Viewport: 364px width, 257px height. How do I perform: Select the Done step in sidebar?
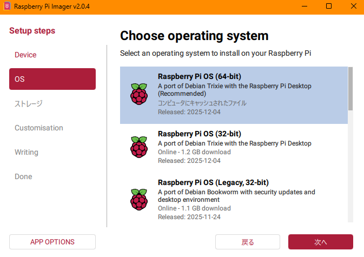[23, 176]
